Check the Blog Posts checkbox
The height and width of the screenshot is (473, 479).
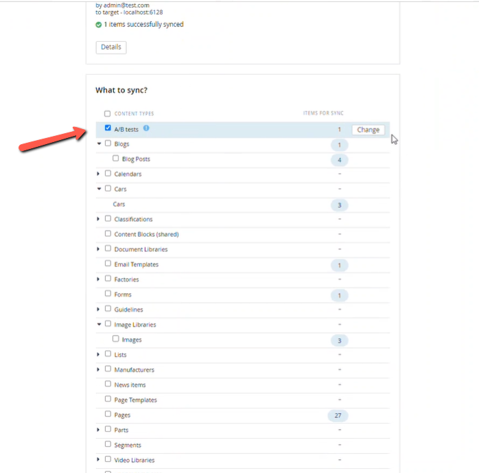coord(115,158)
